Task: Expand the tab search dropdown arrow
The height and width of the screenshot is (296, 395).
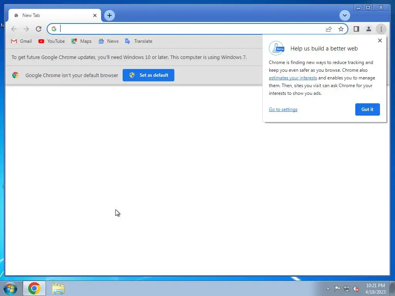Action: pyautogui.click(x=344, y=15)
